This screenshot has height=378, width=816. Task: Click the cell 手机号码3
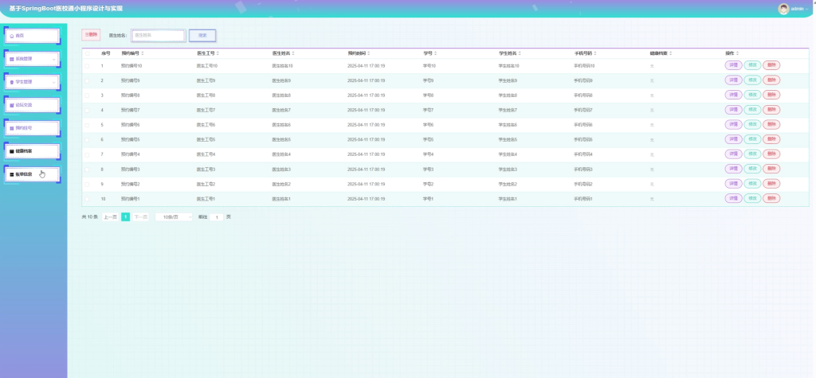coord(583,170)
